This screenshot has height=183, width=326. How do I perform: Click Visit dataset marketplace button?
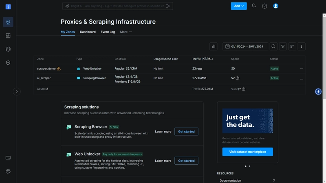(x=248, y=152)
